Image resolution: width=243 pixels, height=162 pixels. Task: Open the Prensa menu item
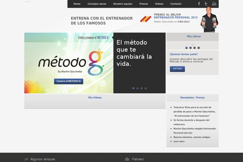[143, 4]
